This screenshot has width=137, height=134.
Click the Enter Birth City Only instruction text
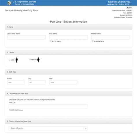[x=32, y=100]
